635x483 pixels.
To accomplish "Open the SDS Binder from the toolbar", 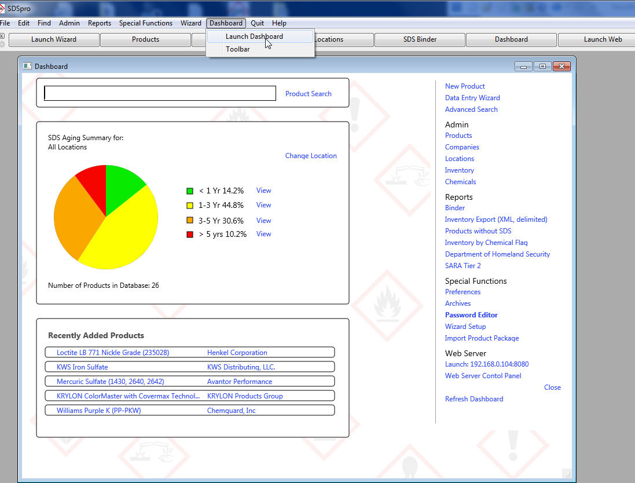I will (419, 39).
